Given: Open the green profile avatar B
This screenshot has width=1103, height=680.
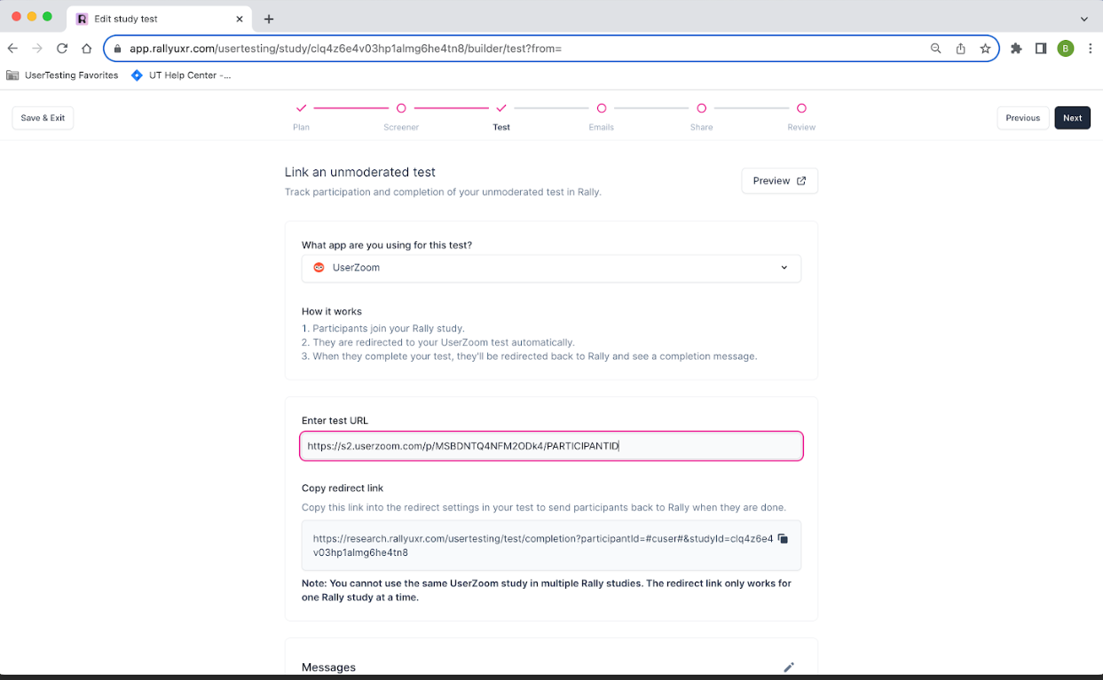Looking at the screenshot, I should [x=1066, y=49].
